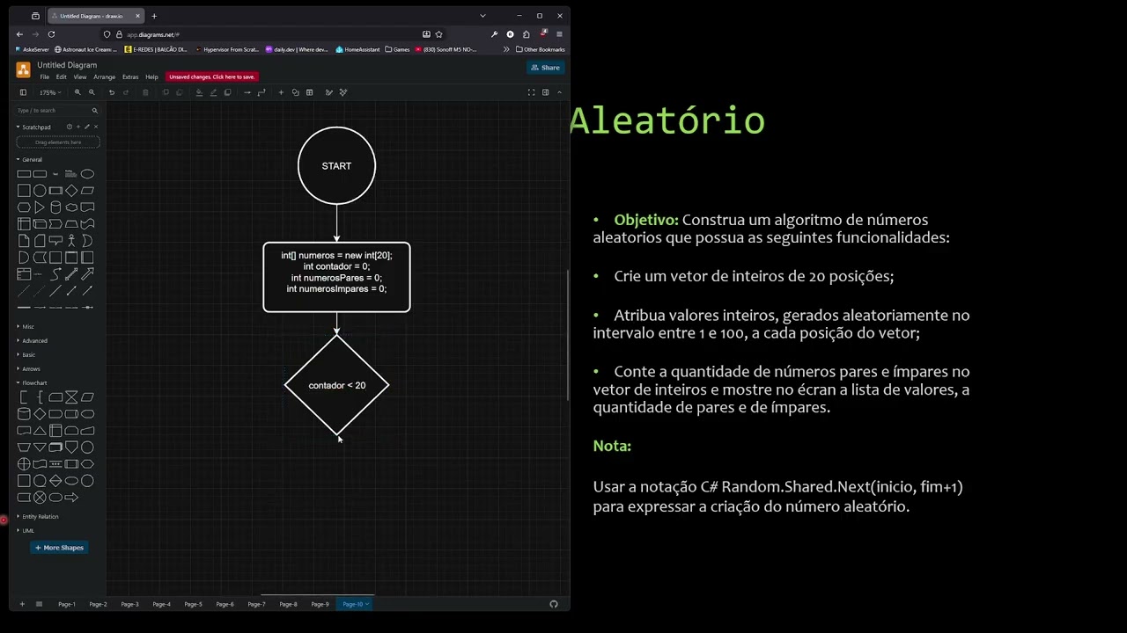Screen dimensions: 1127x633
Task: Expand the Entity Relation section
Action: [38, 517]
